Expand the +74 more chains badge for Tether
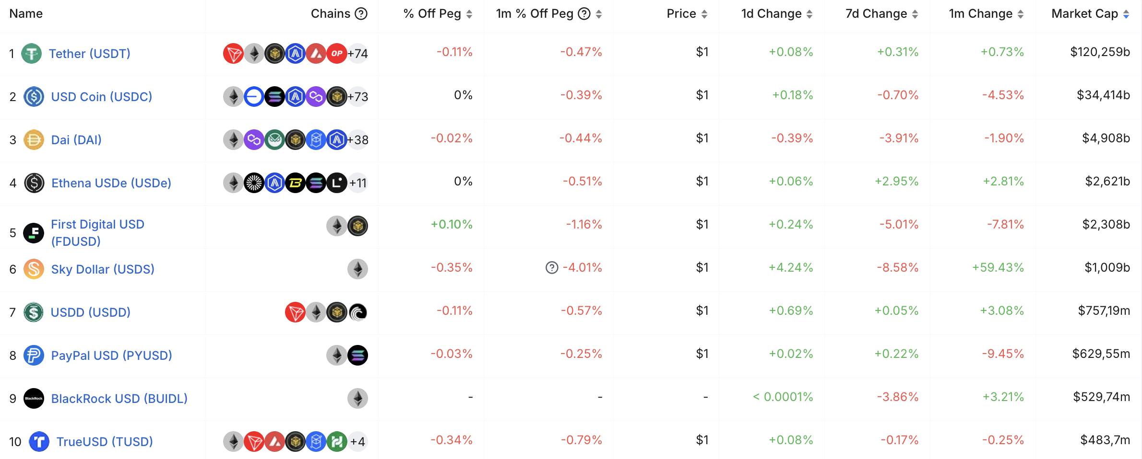 357,53
